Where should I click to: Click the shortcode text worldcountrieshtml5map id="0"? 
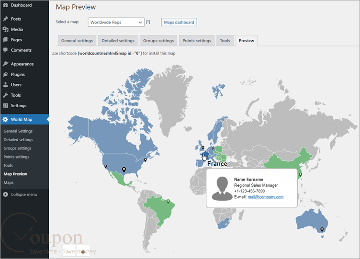pos(110,53)
